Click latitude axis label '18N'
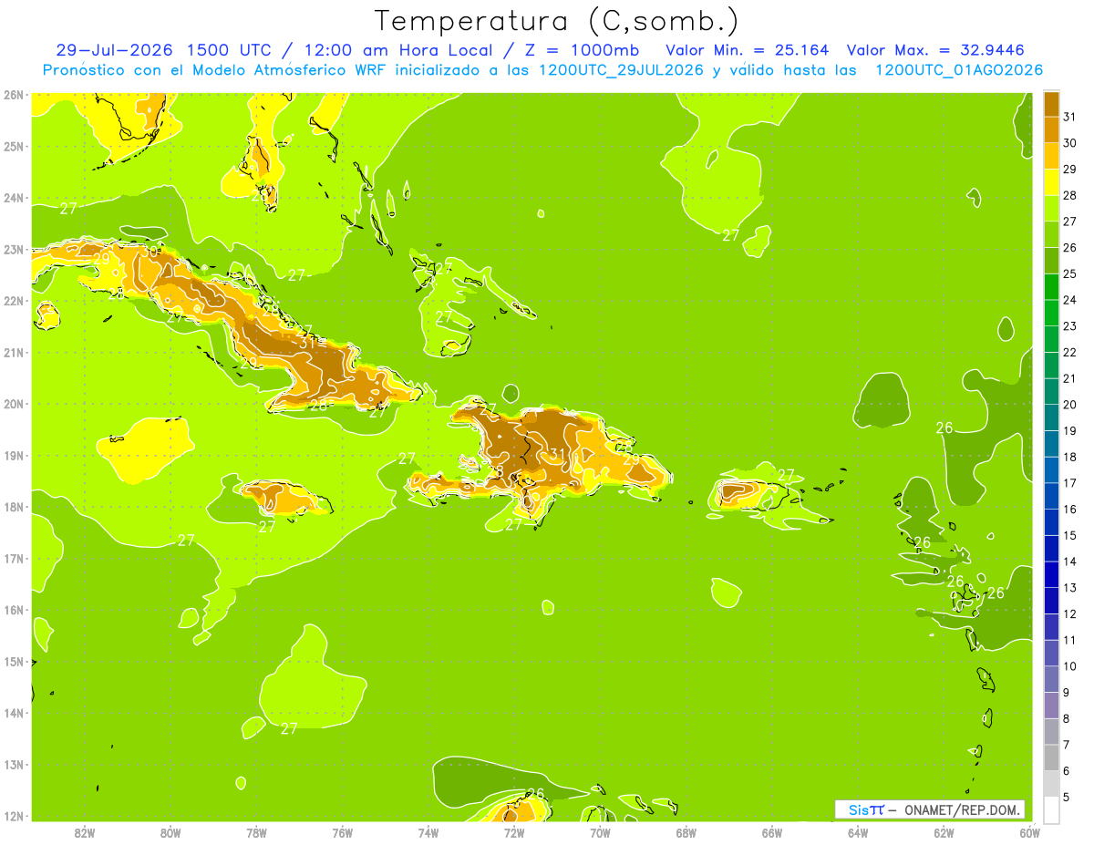The image size is (1094, 845). [13, 507]
